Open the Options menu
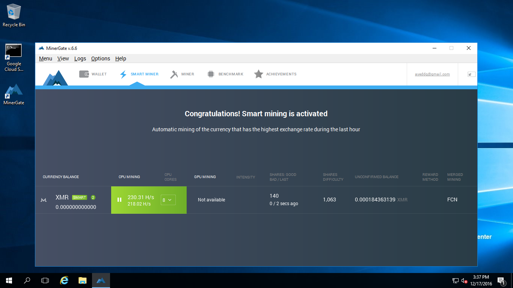 [101, 58]
